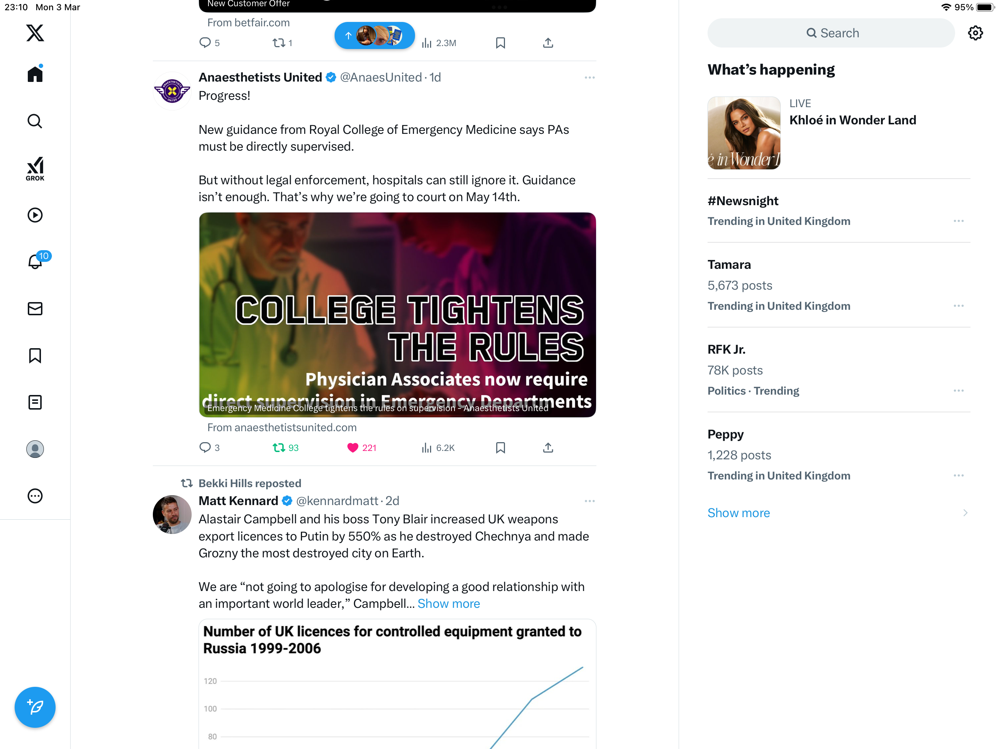Bookmark the Anaesthetists United post
Viewport: 999px width, 749px height.
pyautogui.click(x=500, y=448)
